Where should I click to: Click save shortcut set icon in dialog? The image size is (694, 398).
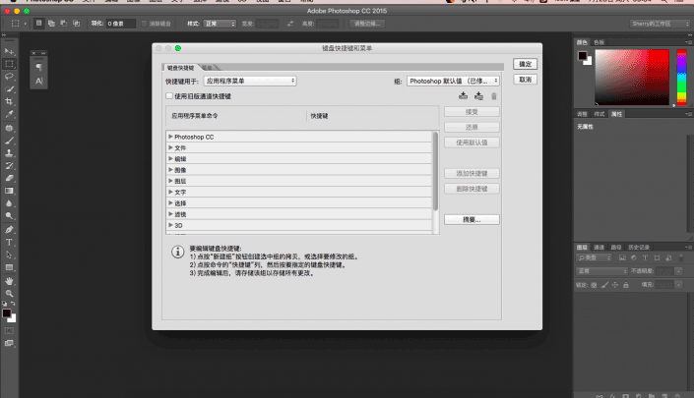coord(463,96)
